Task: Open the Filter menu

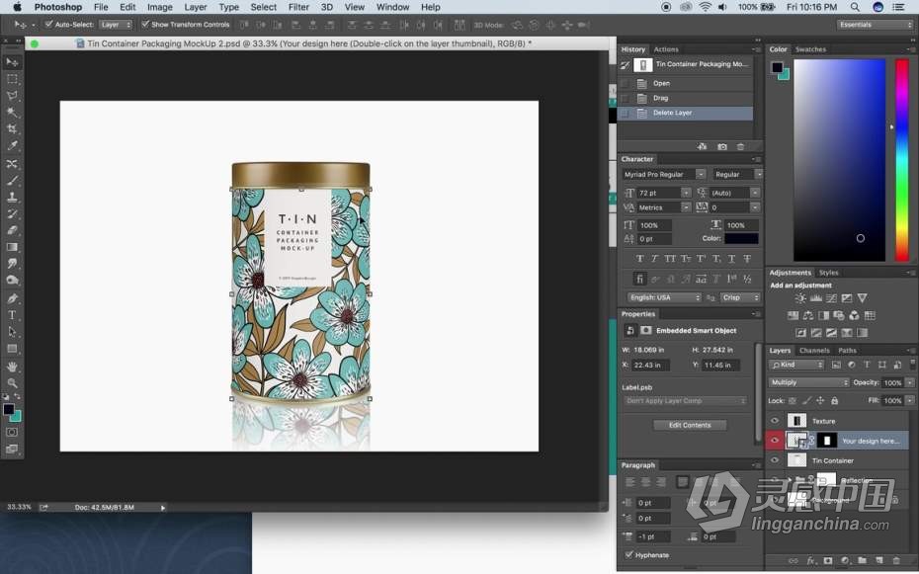Action: (x=298, y=7)
